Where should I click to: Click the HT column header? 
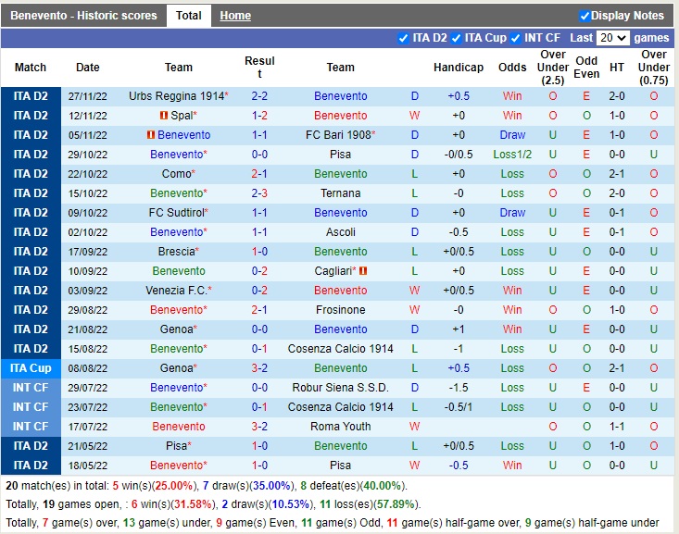pyautogui.click(x=617, y=68)
